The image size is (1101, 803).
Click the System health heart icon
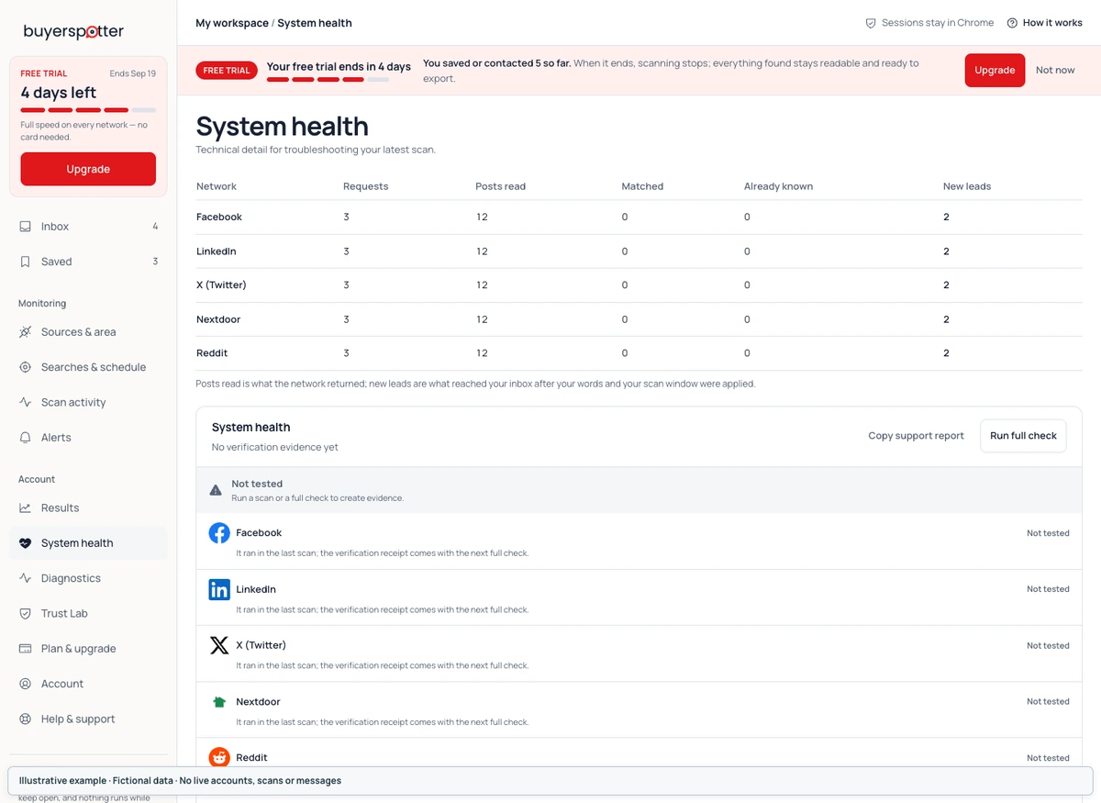coord(26,543)
